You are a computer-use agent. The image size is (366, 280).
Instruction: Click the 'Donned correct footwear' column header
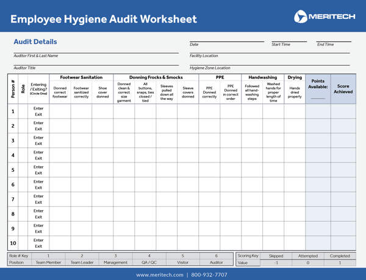coord(60,93)
